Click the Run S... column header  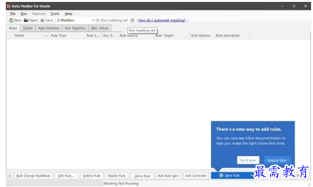(110, 36)
